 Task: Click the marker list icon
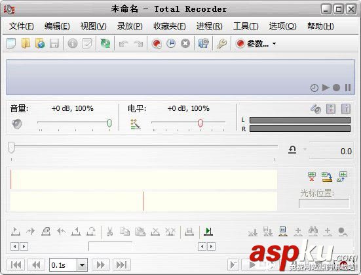(283, 232)
